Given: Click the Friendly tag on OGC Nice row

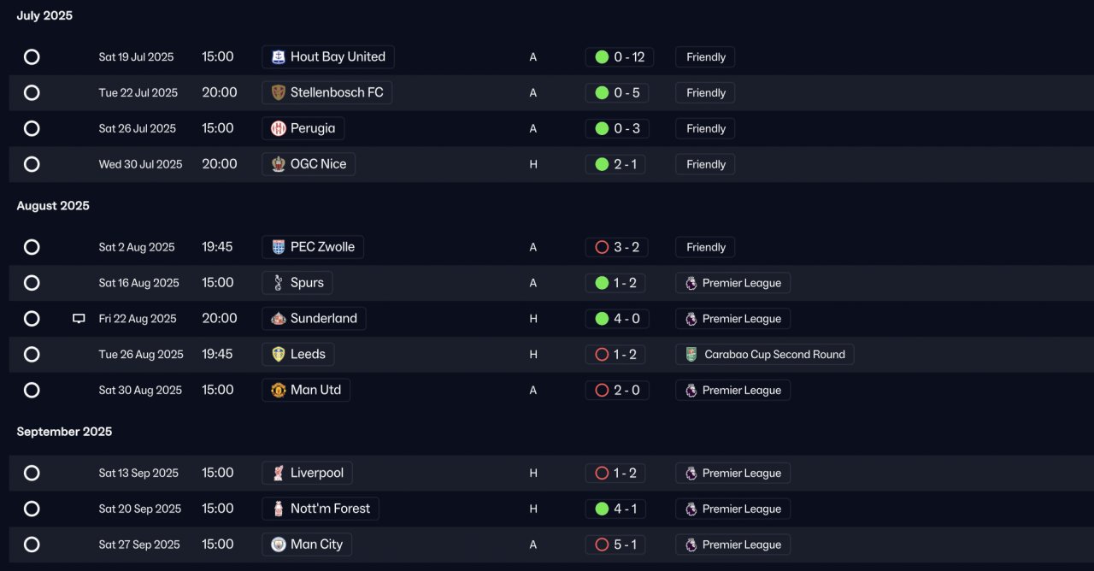Looking at the screenshot, I should (705, 165).
